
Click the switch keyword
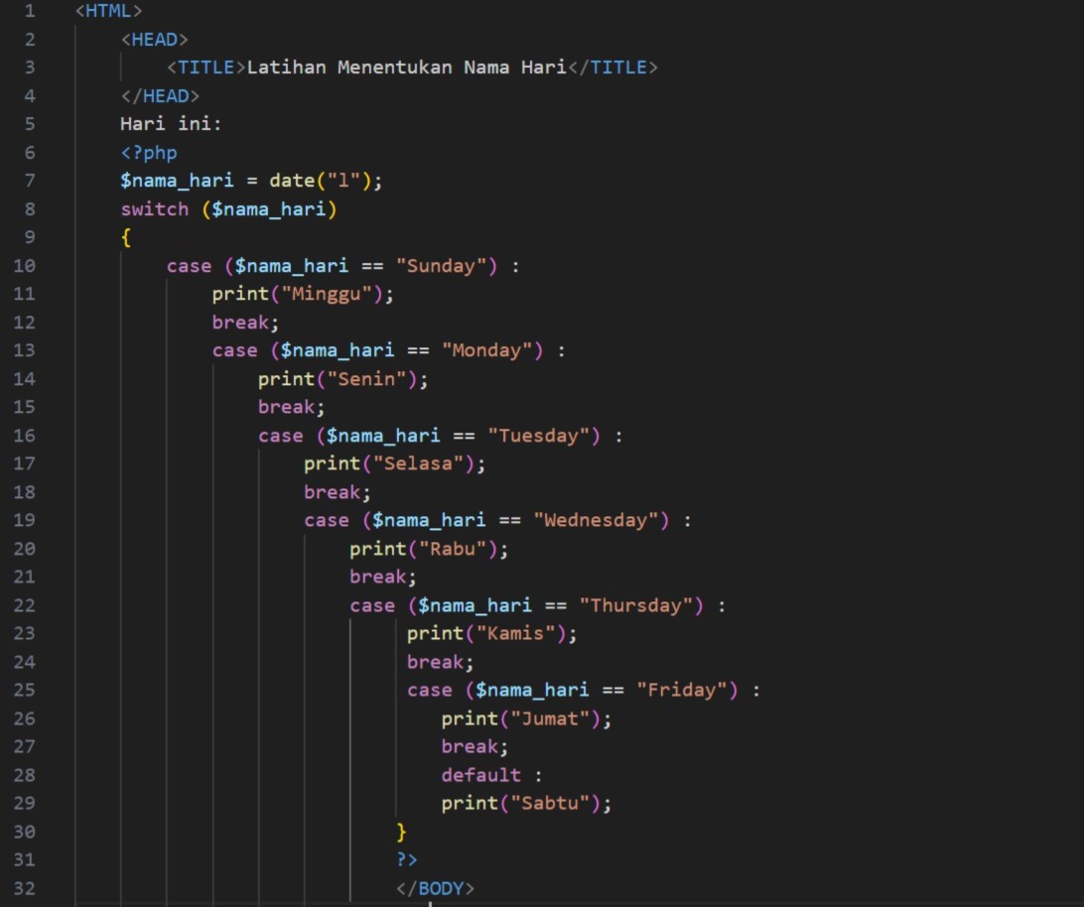click(154, 209)
